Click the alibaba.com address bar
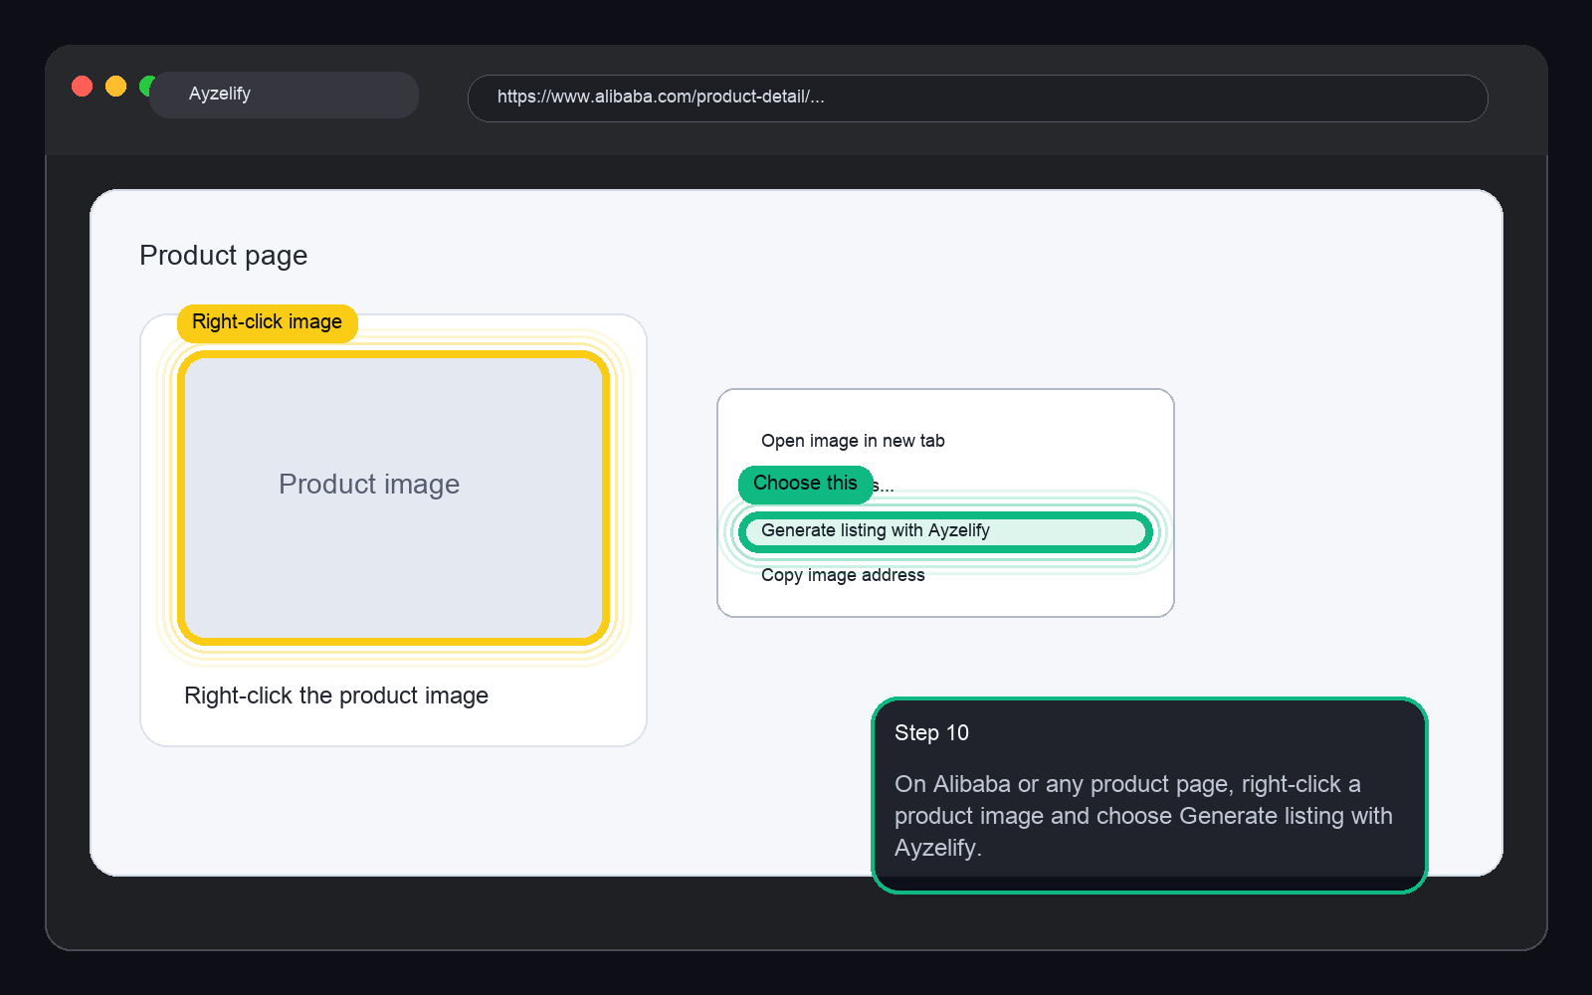The height and width of the screenshot is (995, 1592). click(977, 98)
